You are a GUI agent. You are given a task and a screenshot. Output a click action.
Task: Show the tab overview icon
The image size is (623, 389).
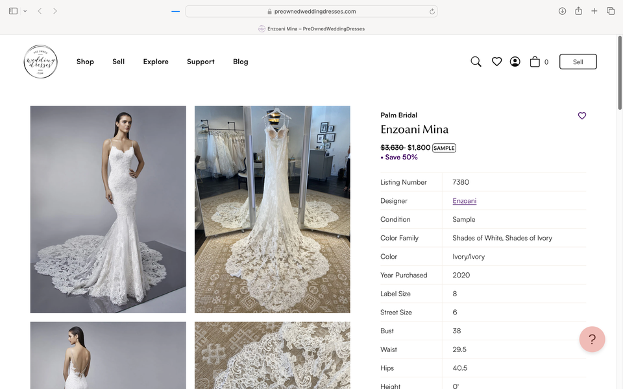[611, 11]
